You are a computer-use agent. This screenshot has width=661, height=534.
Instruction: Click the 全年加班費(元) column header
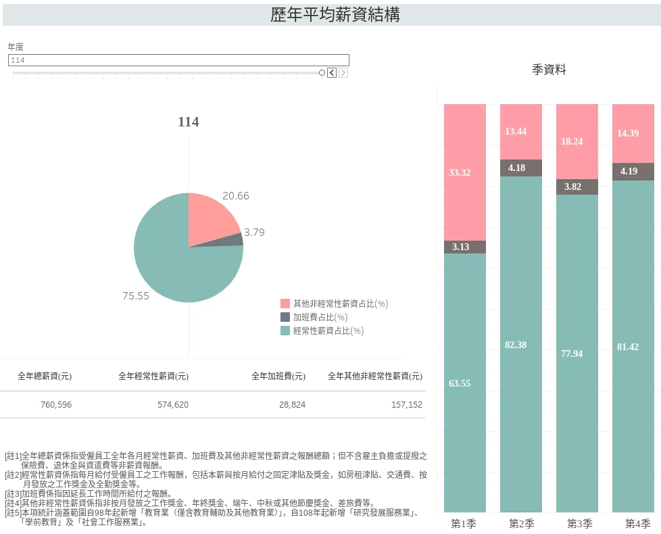pyautogui.click(x=278, y=377)
